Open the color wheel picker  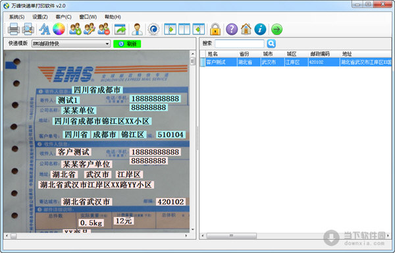59,29
